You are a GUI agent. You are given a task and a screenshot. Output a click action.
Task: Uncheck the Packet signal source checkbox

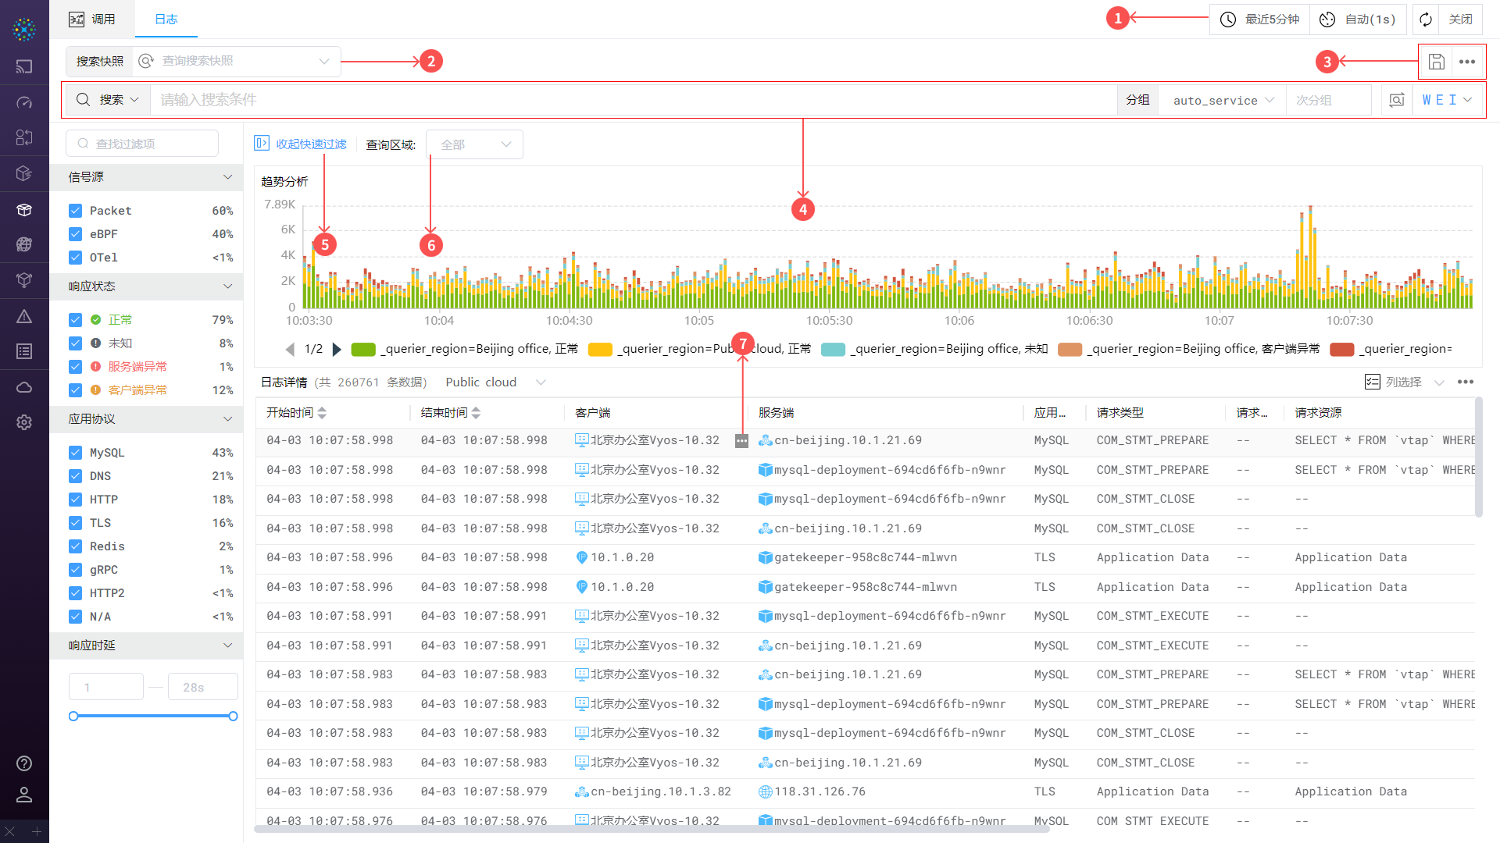coord(76,211)
